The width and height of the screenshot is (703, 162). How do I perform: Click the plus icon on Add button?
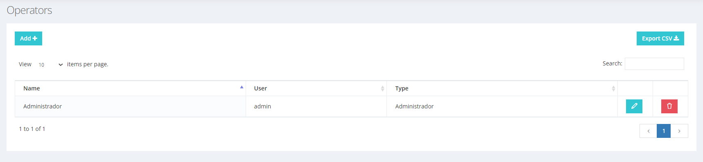point(35,38)
